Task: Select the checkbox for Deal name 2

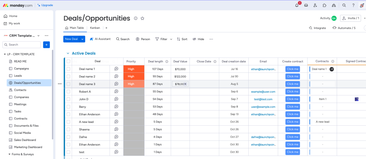Action: point(68,76)
